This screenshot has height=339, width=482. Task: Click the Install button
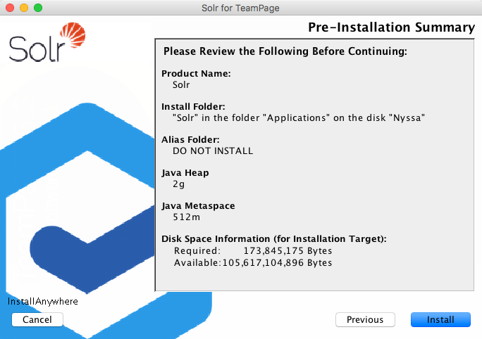pyautogui.click(x=440, y=319)
